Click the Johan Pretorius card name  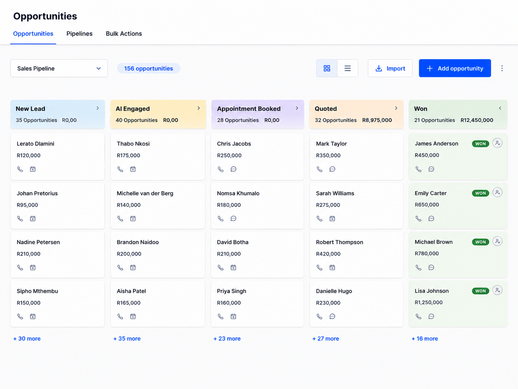coord(37,193)
